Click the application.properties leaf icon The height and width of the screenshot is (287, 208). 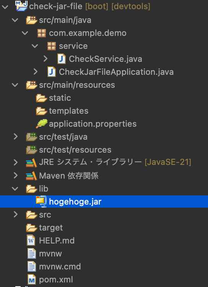tap(42, 124)
